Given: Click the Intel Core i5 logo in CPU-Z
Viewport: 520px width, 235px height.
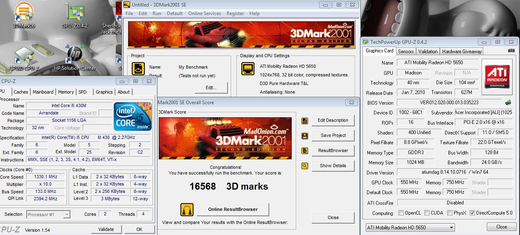Looking at the screenshot, I should click(132, 116).
